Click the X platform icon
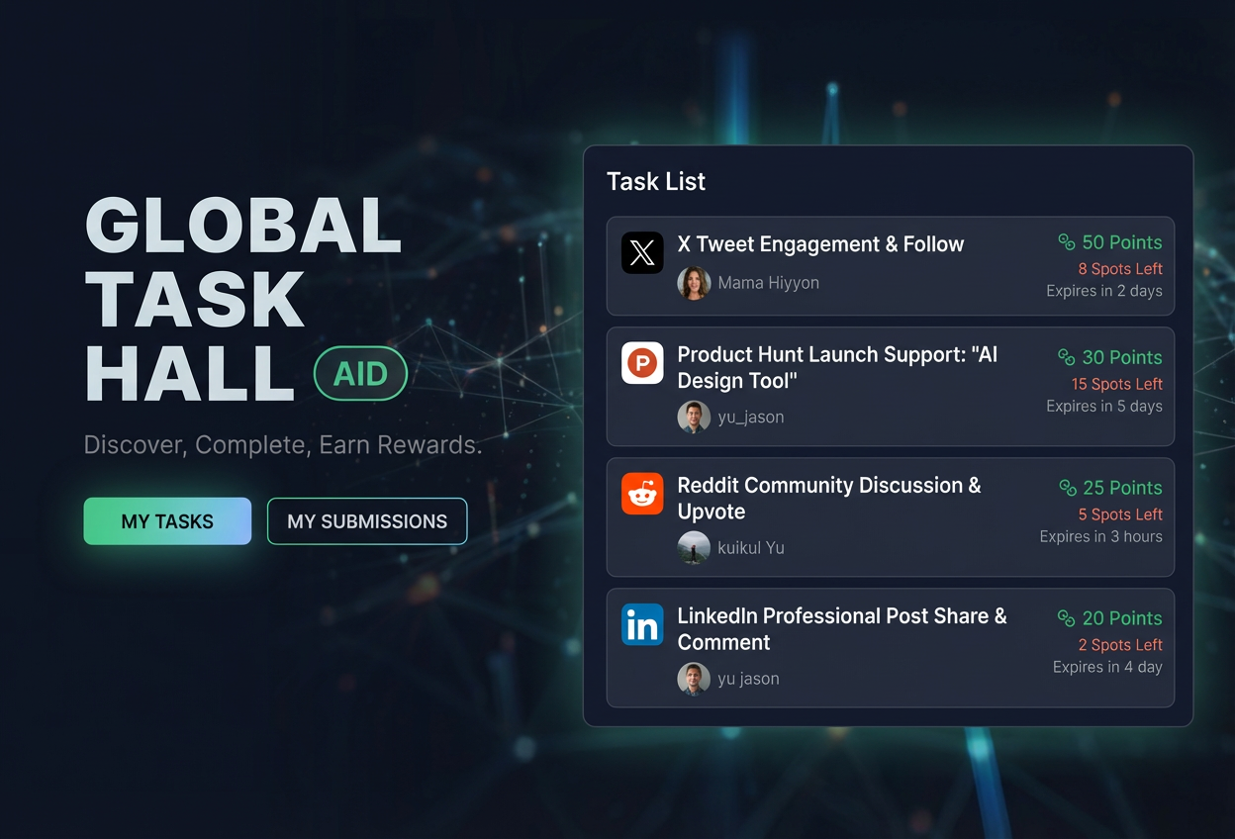The width and height of the screenshot is (1235, 839). [642, 252]
